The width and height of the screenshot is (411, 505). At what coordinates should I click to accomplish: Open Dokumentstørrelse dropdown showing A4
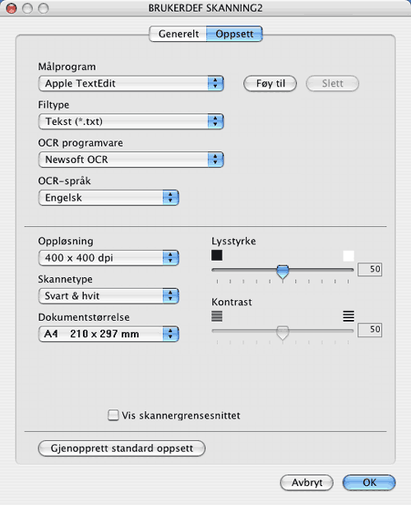pos(109,334)
